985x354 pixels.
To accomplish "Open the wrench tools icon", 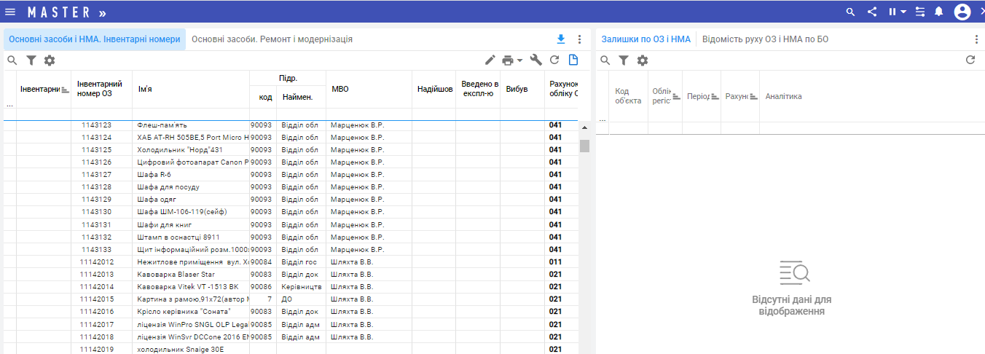I will [535, 60].
